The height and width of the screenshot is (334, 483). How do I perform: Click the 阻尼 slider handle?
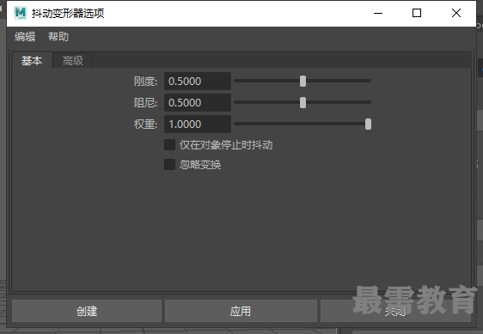(303, 102)
